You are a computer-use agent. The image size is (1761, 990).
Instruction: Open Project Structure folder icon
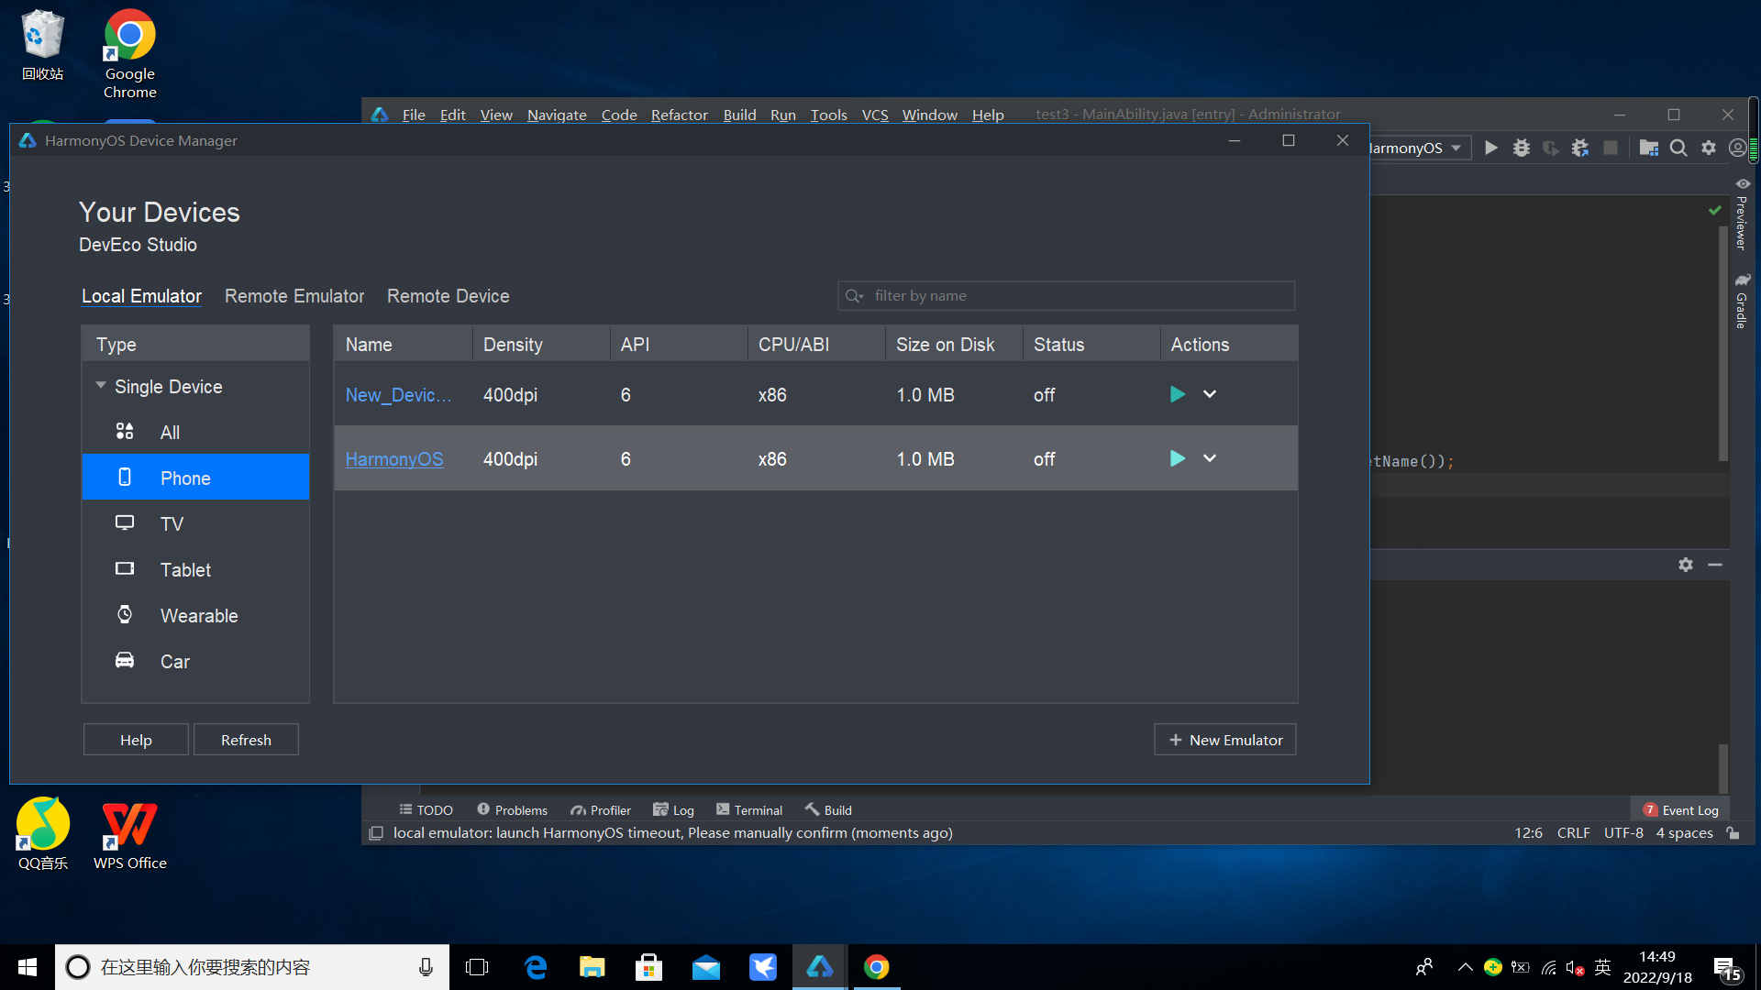(x=1649, y=148)
